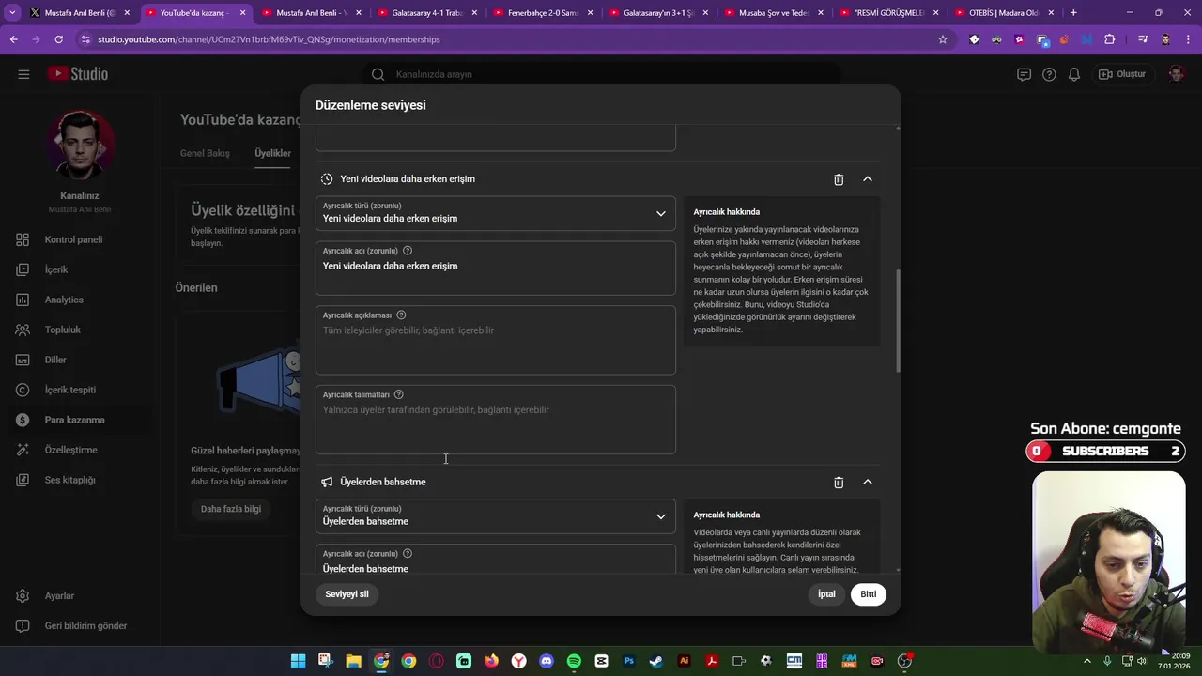This screenshot has height=676, width=1202.
Task: Click help icon beside second 'Ayrıcalık adı'
Action: 408,554
